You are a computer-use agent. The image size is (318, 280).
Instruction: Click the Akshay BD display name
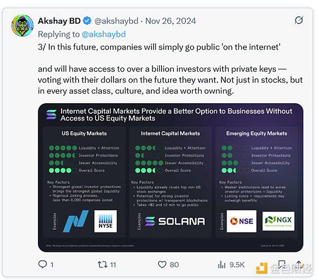(59, 21)
